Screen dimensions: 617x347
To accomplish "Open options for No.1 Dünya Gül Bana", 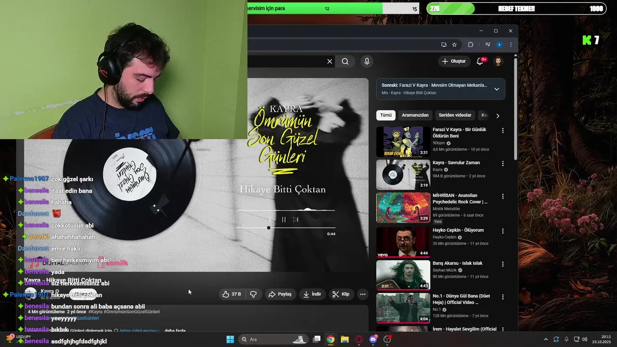I will [503, 297].
